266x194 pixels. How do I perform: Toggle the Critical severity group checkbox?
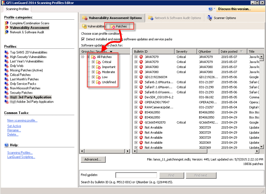tap(93, 62)
